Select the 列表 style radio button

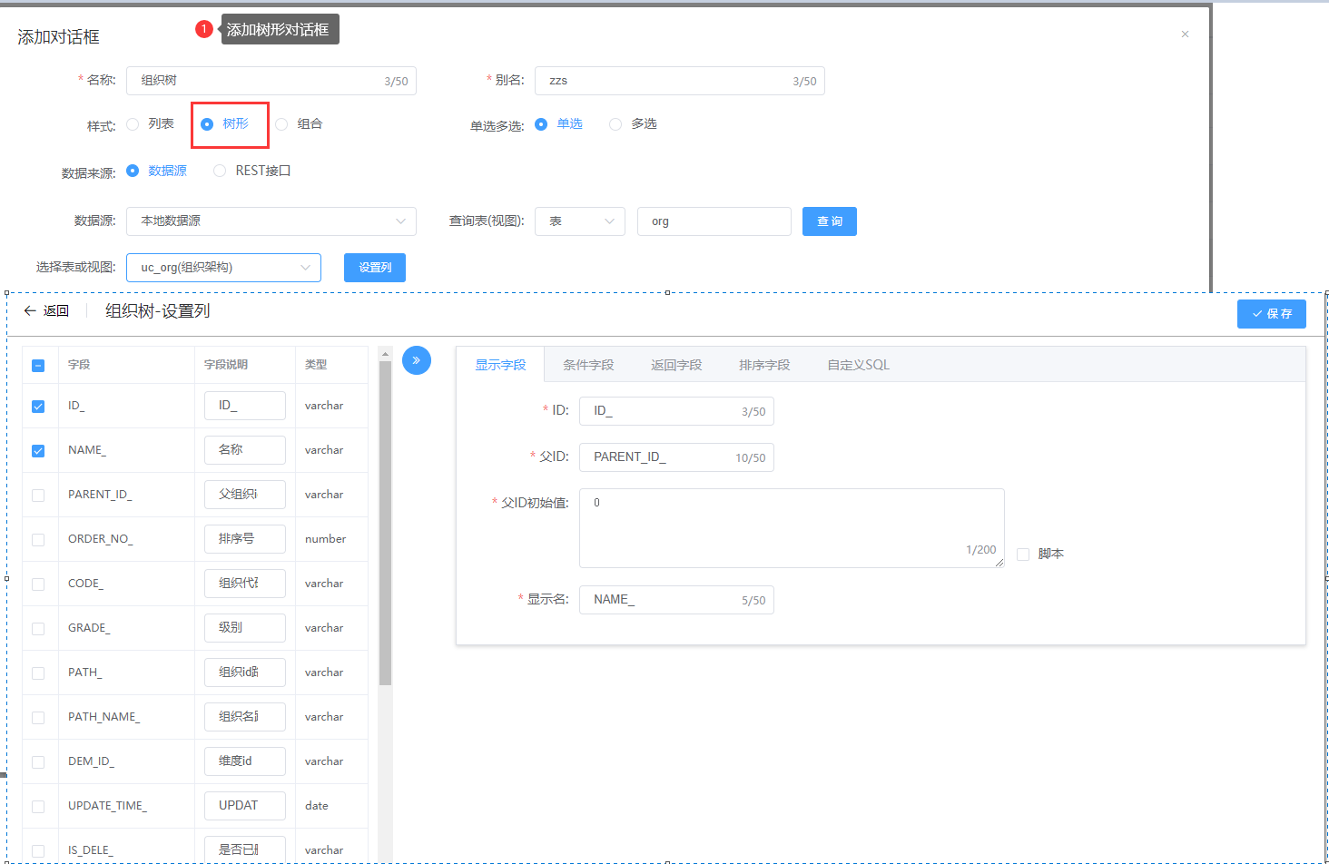point(133,124)
